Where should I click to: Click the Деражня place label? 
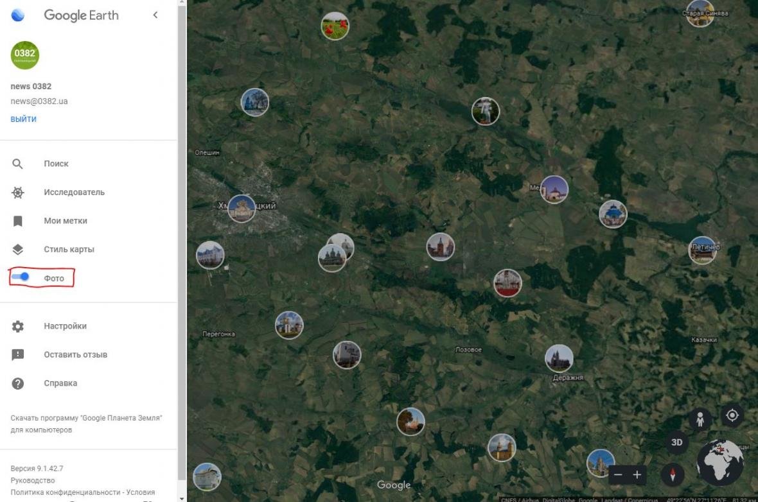(568, 378)
